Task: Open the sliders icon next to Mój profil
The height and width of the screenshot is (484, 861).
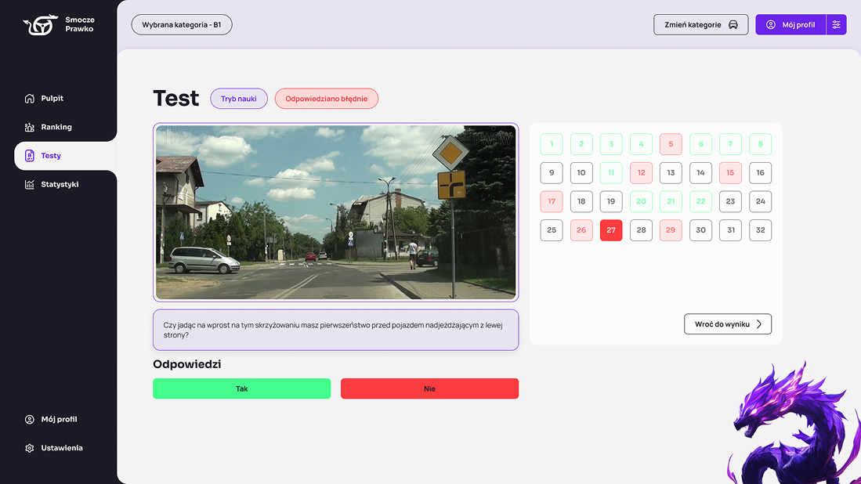Action: click(x=837, y=25)
